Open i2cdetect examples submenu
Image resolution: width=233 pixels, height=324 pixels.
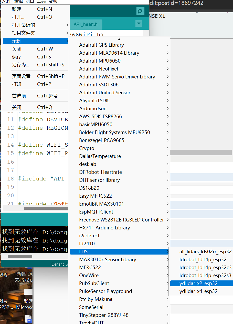coord(119,236)
